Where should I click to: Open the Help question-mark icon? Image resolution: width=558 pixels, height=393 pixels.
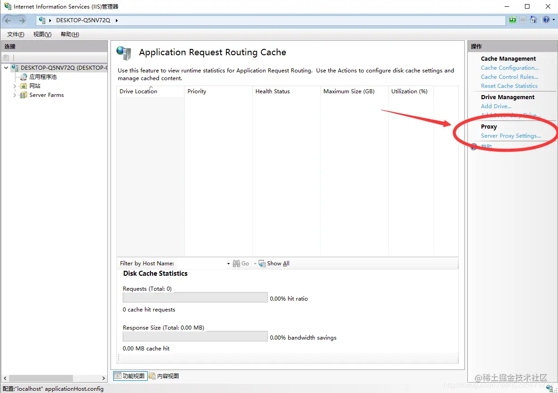[546, 20]
